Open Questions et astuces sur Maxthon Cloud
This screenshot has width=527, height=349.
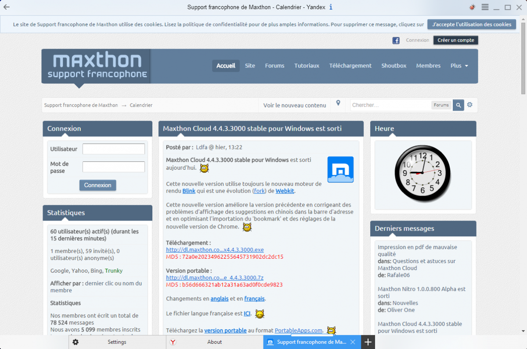click(x=417, y=265)
